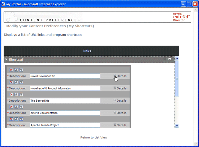Close the My Portal browser window
This screenshot has width=199, height=147.
195,4
